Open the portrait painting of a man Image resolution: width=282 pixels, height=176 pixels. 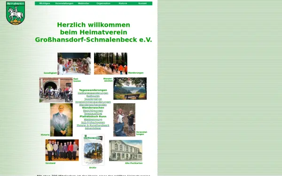point(62,120)
